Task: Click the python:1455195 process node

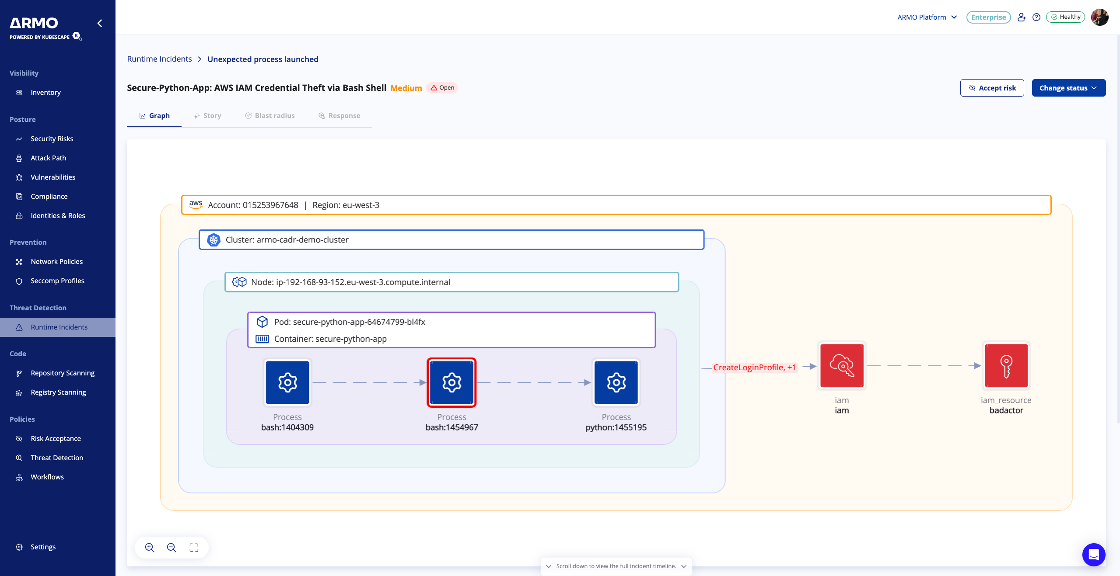Action: (x=616, y=382)
